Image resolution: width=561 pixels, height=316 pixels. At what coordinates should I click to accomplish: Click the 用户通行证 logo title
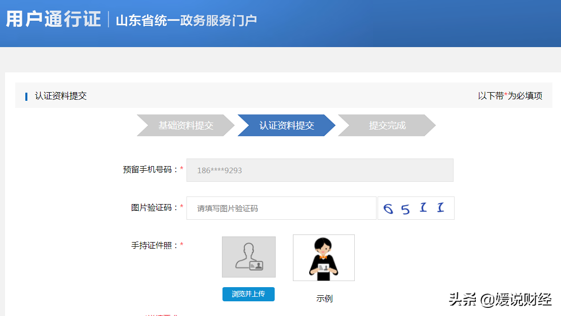(53, 19)
